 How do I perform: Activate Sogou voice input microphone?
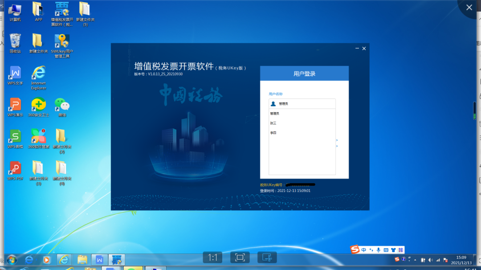(x=379, y=250)
